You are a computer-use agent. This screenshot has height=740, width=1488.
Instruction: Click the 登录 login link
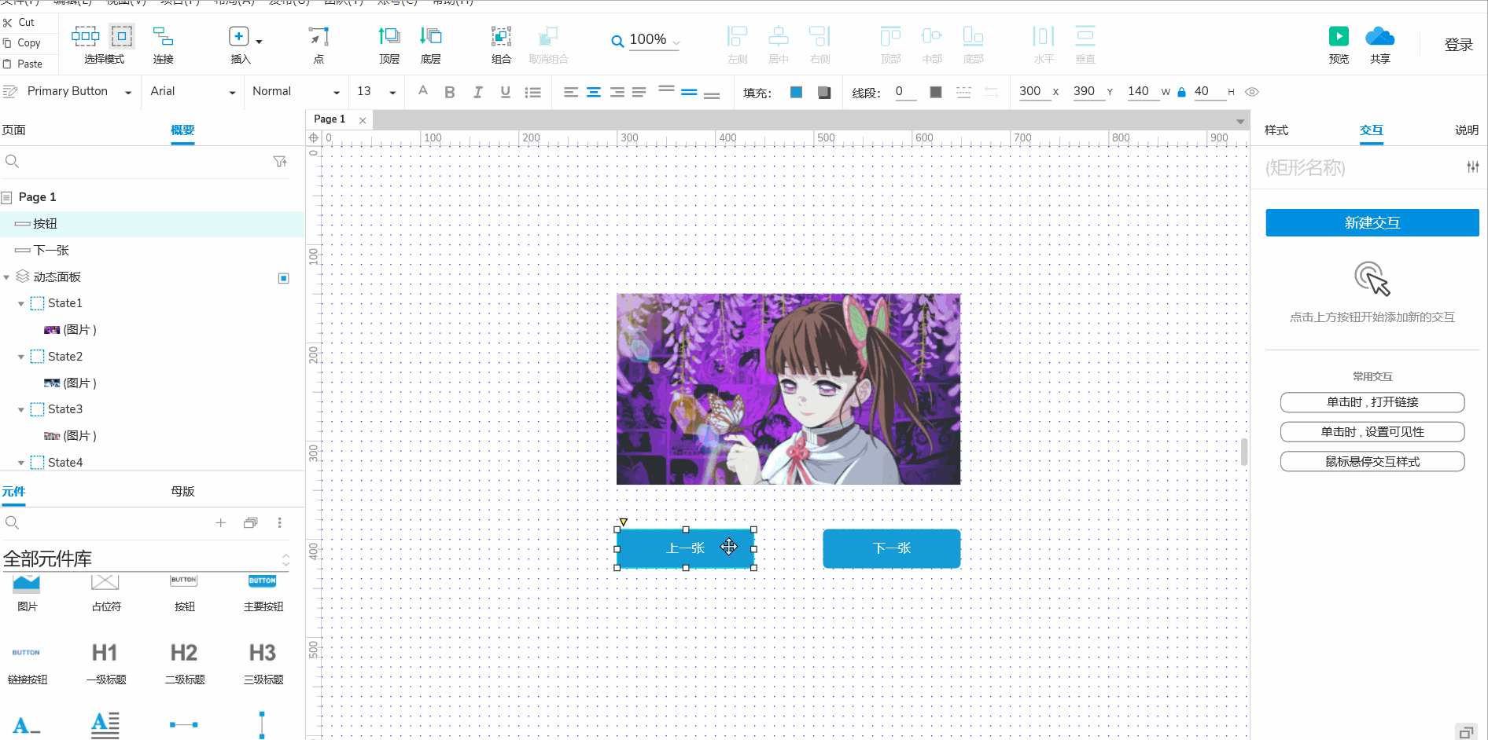pos(1459,45)
